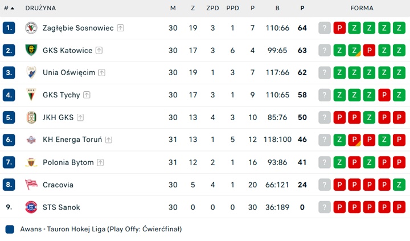This screenshot has width=410, height=241.
Task: Click the GKS Katowice team crest
Action: pos(31,50)
